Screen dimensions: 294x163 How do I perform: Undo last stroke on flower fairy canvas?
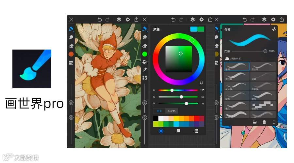point(100,20)
